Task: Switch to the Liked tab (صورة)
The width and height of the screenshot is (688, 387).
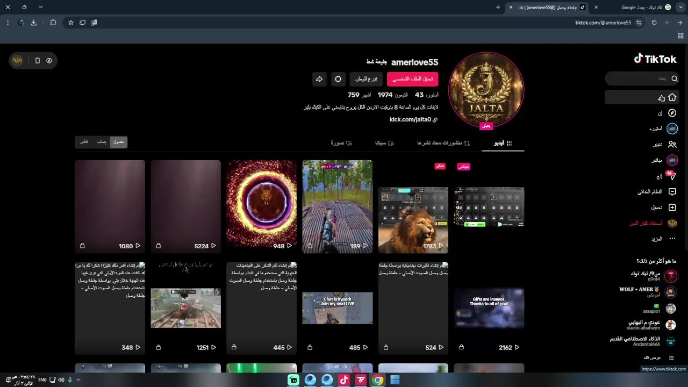Action: point(341,143)
